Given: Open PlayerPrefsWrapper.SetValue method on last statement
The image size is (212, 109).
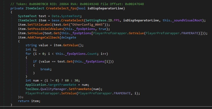Looking at the screenshot, I should 69,93.
